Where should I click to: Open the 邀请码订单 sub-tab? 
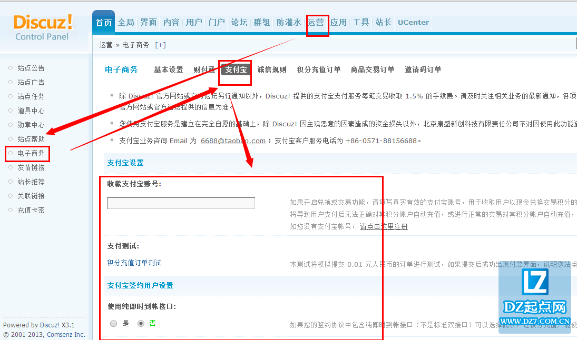(423, 69)
